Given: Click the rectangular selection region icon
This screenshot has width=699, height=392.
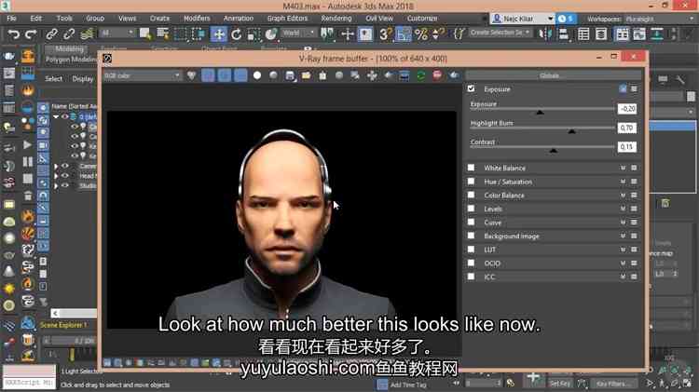Looking at the screenshot, I should tap(180, 34).
